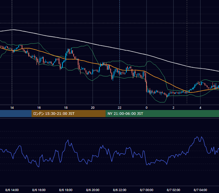Click the 8/7 04:00 date label
Screen dimensions: 219x193
pyautogui.click(x=200, y=190)
